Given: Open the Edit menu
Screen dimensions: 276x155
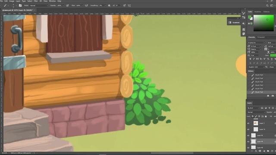Looking at the screenshot, I should point(6,1).
